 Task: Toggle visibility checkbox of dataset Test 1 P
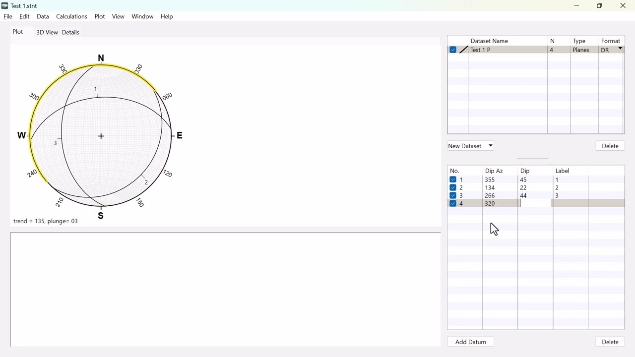tap(453, 50)
